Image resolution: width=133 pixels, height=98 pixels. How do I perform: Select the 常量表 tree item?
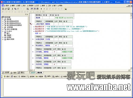tap(9, 35)
